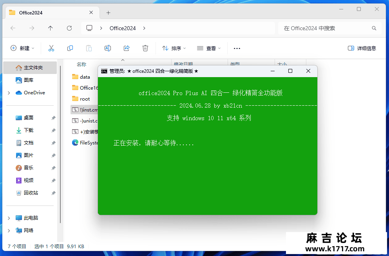
Task: Click the 名称 column header
Action: pyautogui.click(x=81, y=65)
